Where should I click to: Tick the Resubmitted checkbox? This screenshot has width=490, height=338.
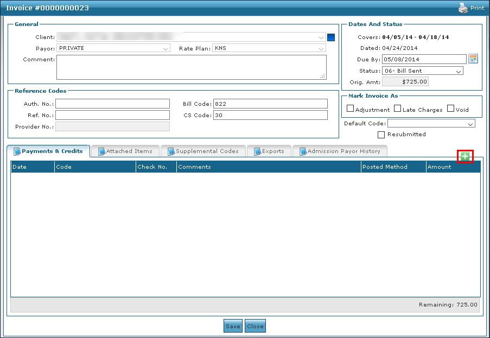tap(381, 135)
